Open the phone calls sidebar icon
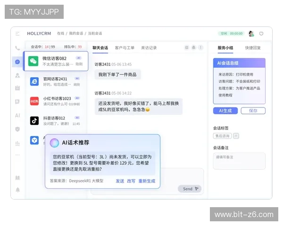283x226 pixels. [x=17, y=48]
